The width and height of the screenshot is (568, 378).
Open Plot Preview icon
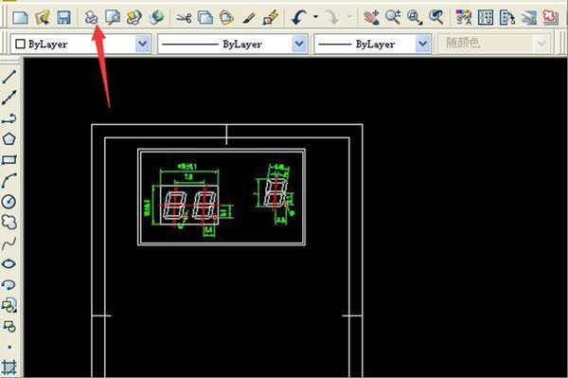[x=113, y=17]
